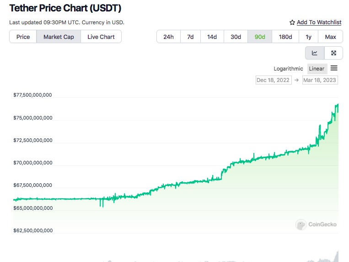Toggle Linear scale
This screenshot has width=349, height=262.
(x=317, y=69)
